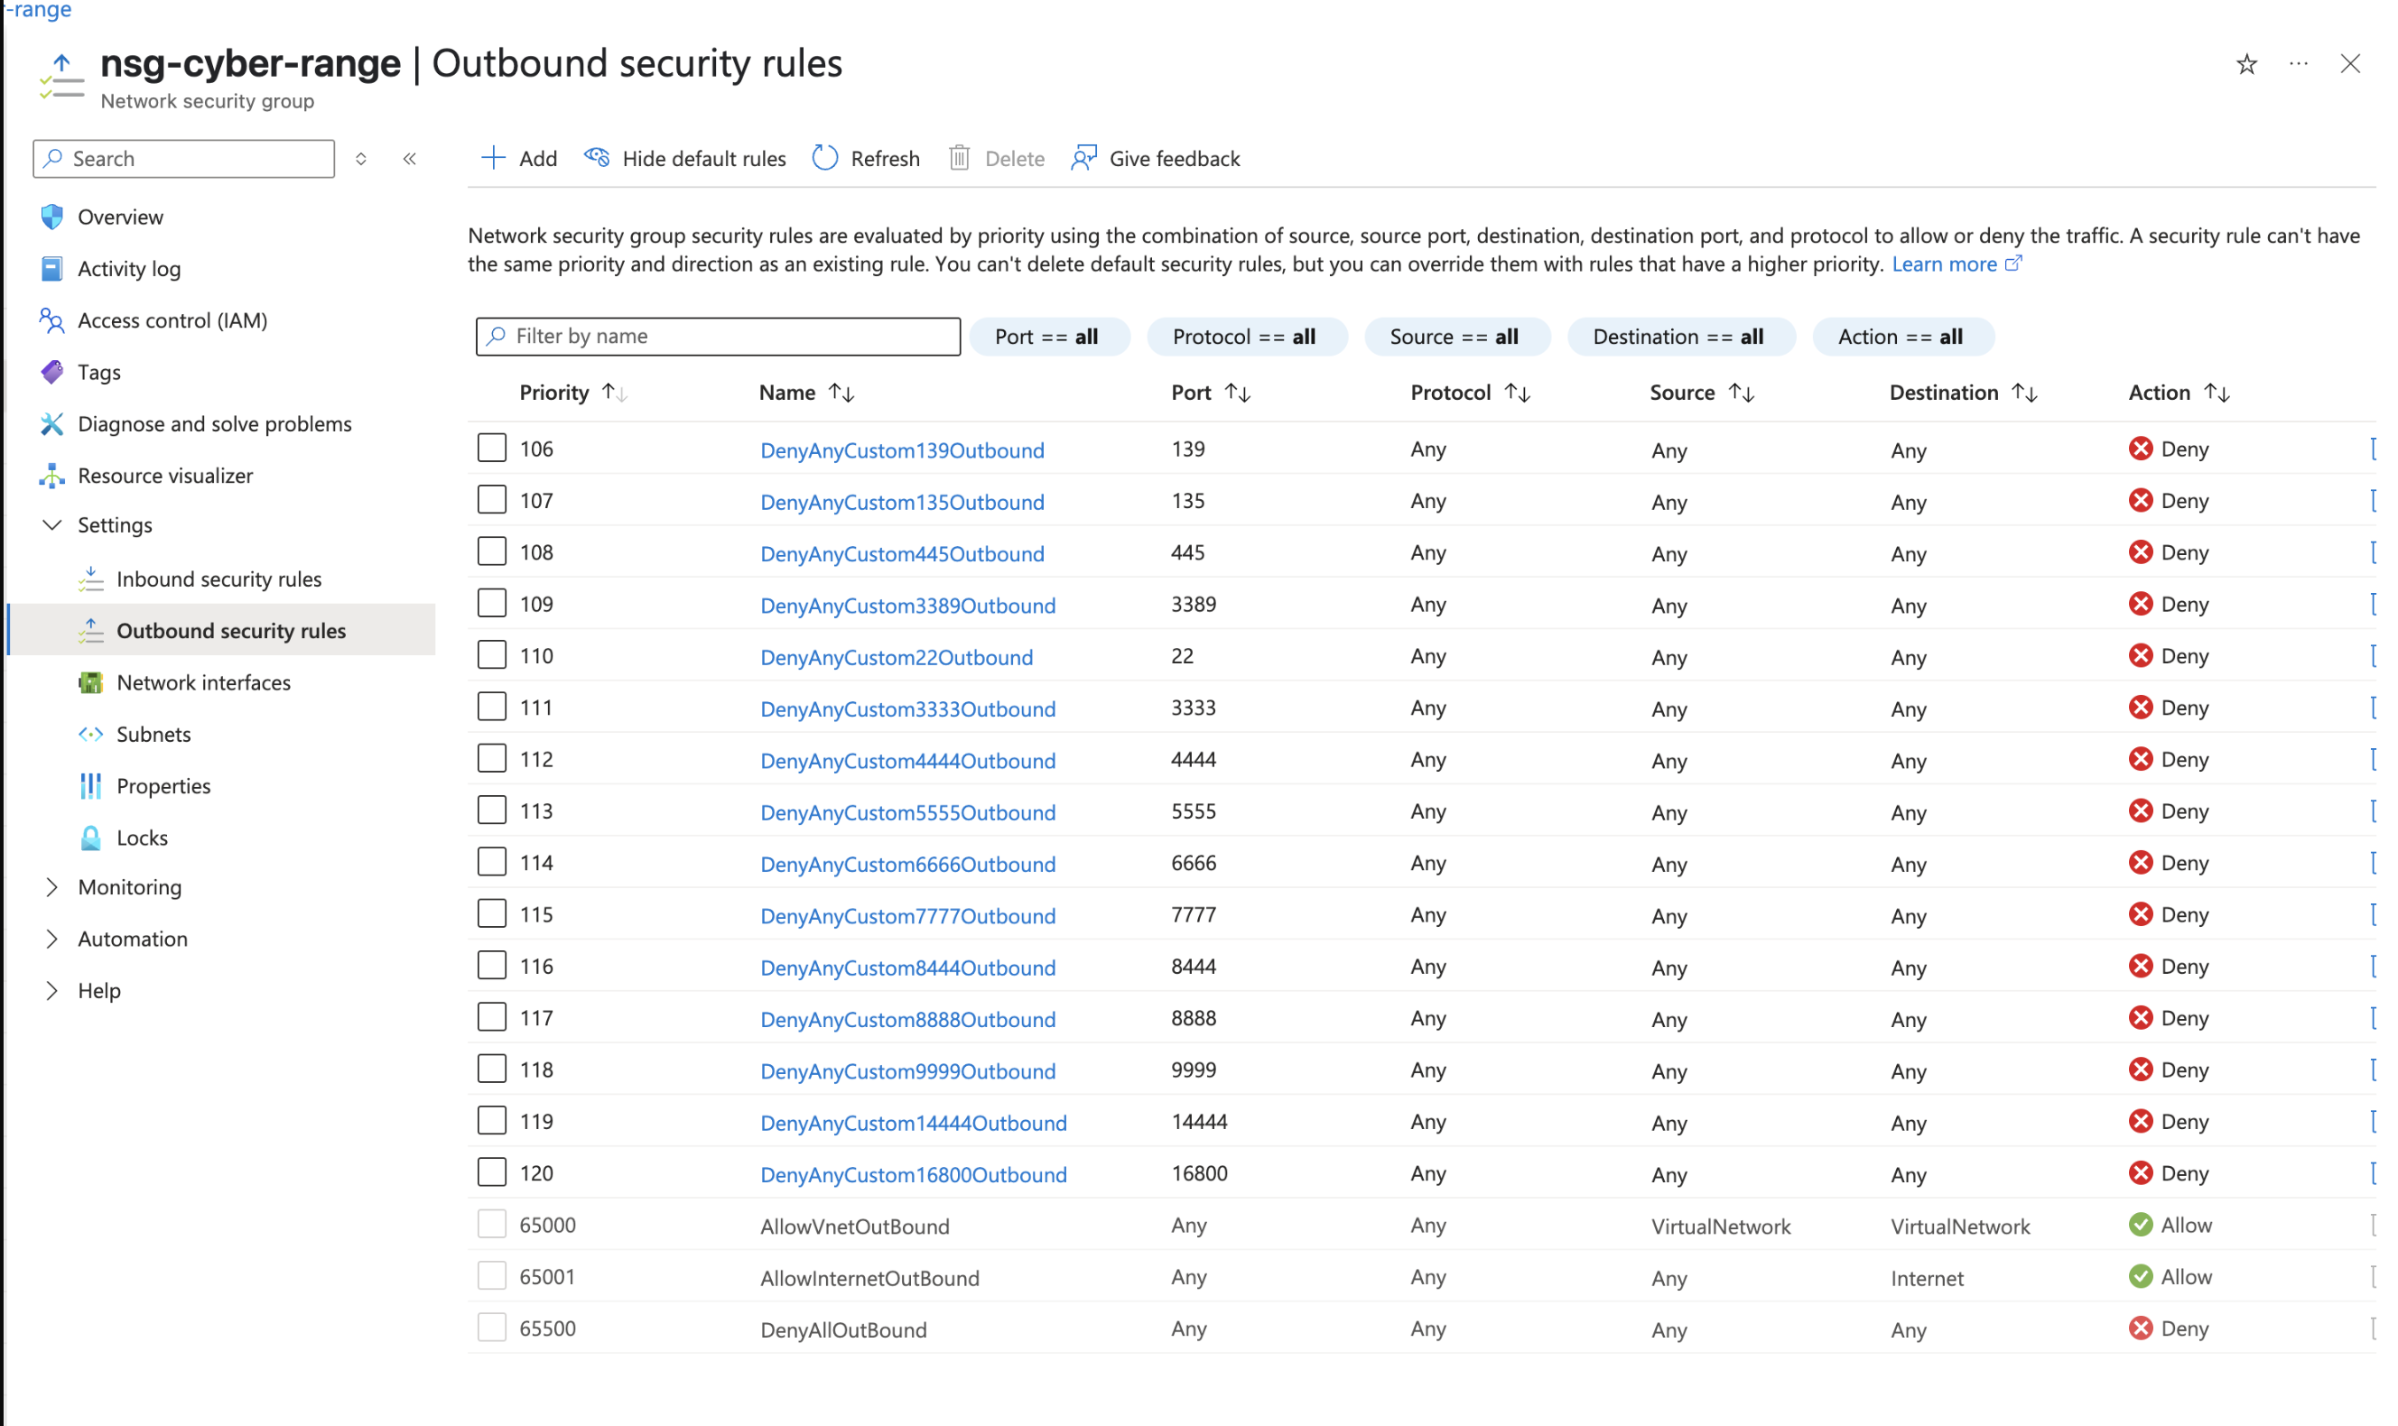Screen dimensions: 2398x1426
Task: Tick checkbox for priority 120 rule
Action: coord(492,1172)
